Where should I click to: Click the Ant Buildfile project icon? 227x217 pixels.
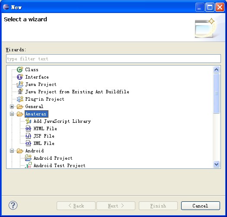tap(20, 92)
